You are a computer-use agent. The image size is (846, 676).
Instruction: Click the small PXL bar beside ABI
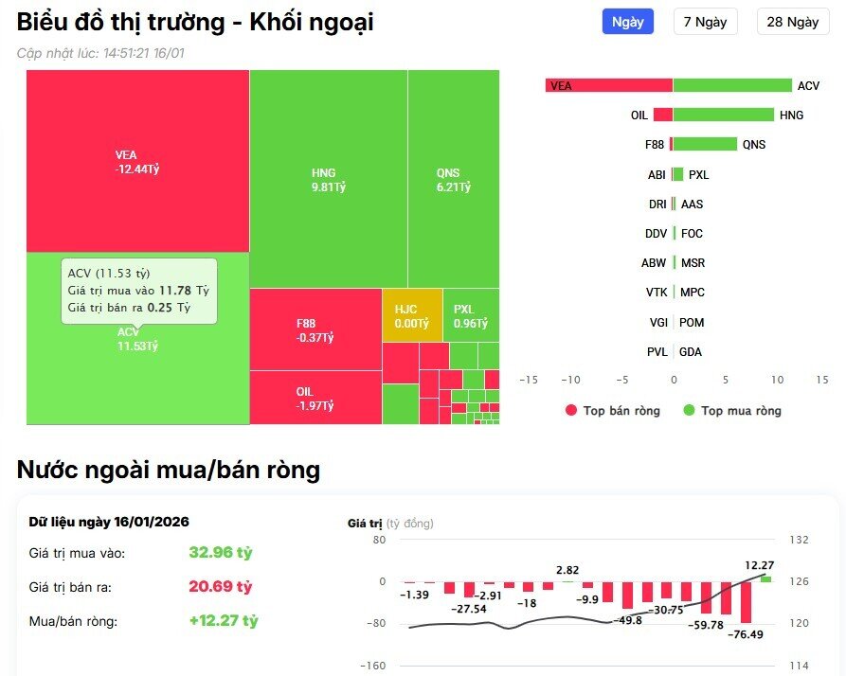click(680, 174)
